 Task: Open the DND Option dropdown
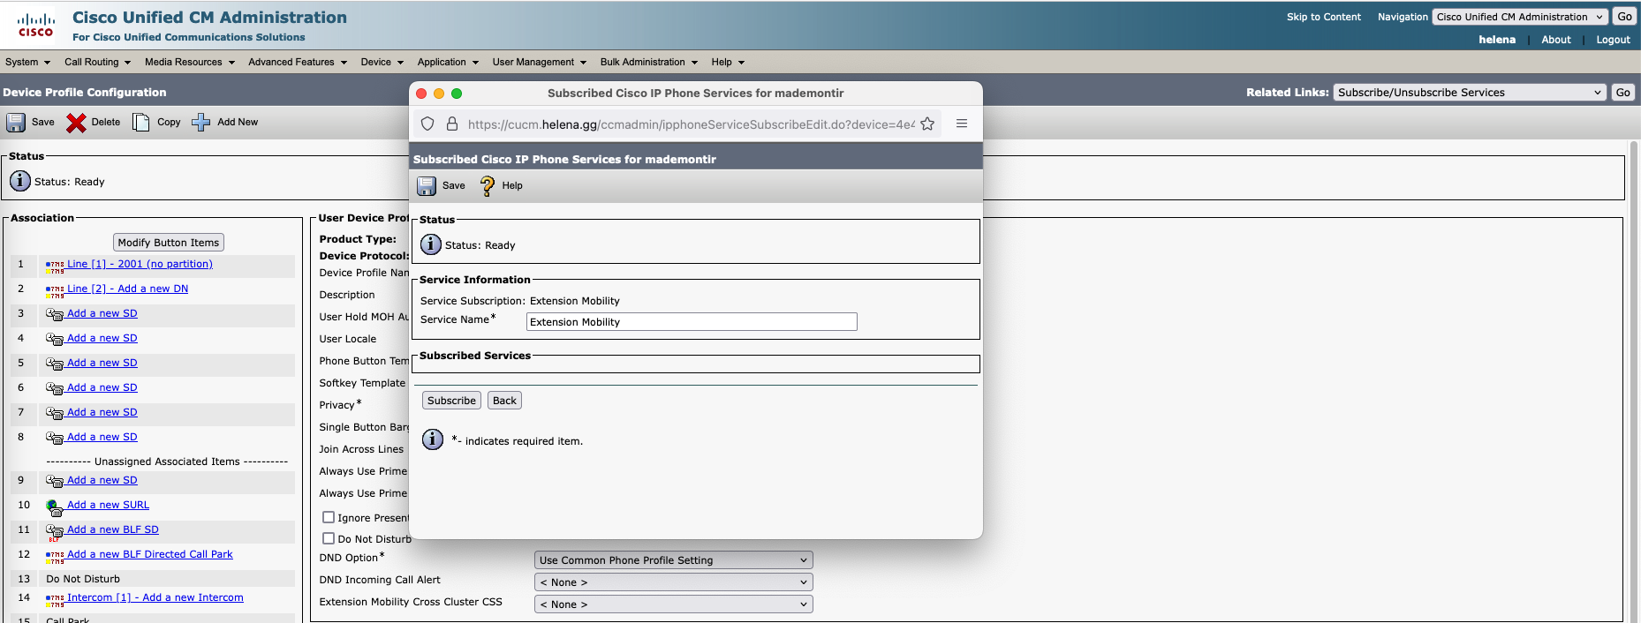click(x=673, y=560)
